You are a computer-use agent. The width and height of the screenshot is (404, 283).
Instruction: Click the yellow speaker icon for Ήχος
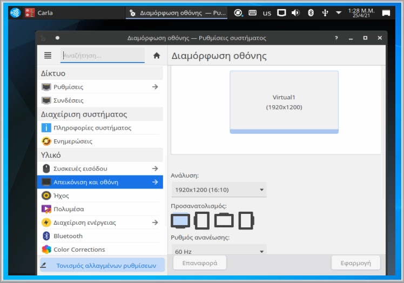tap(46, 196)
